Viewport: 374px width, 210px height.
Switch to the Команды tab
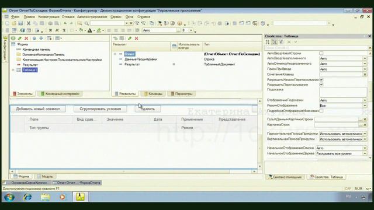point(153,94)
